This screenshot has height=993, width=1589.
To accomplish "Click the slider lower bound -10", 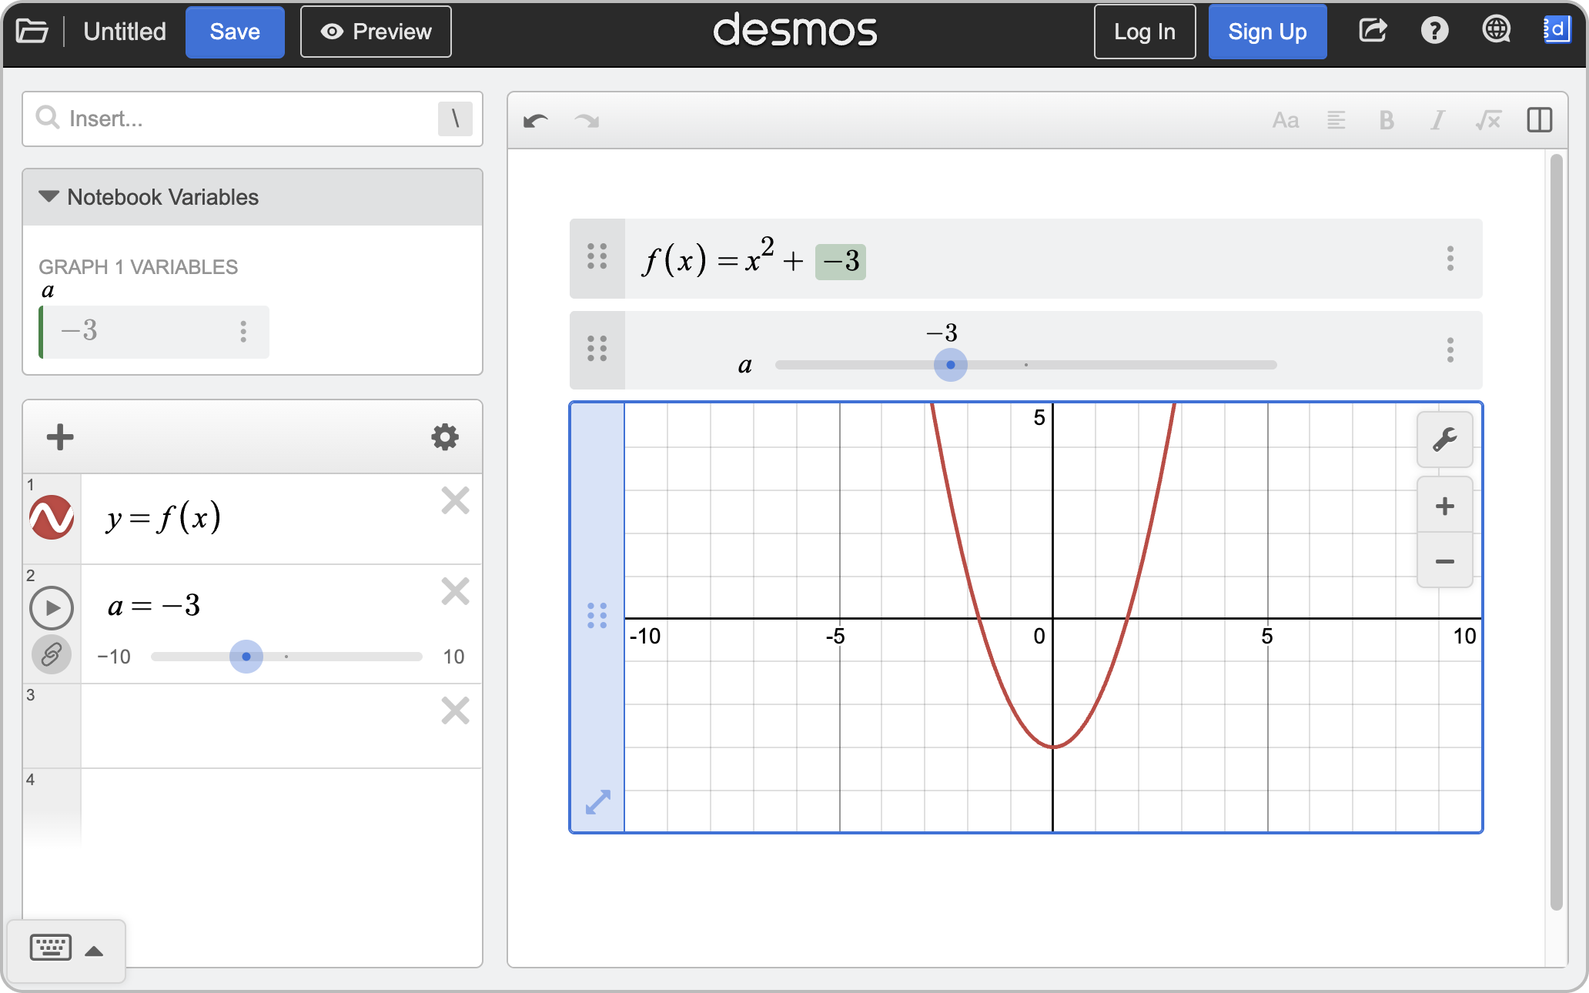I will tap(113, 657).
